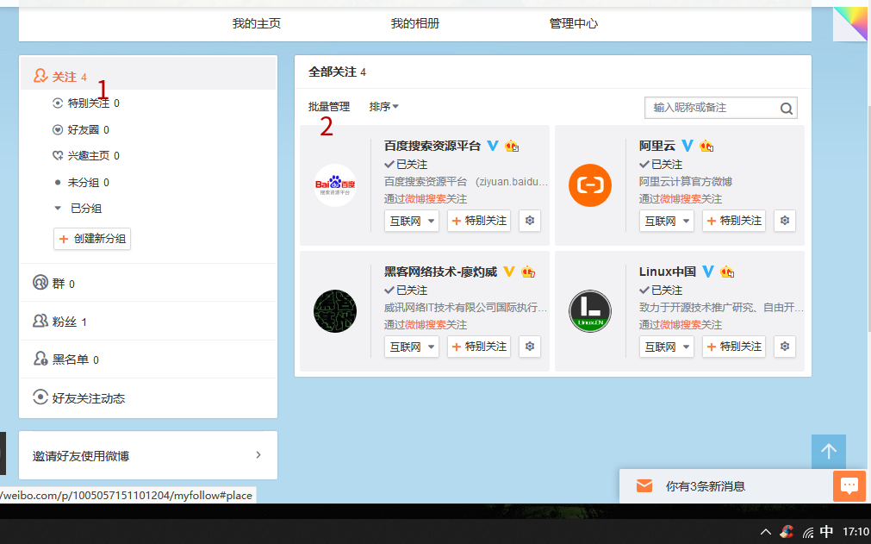Click membership badge of Linux中国
This screenshot has height=544, width=871.
click(x=726, y=272)
